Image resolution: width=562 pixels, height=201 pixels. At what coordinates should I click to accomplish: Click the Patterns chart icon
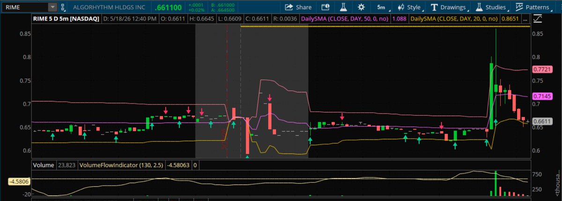tap(519, 7)
